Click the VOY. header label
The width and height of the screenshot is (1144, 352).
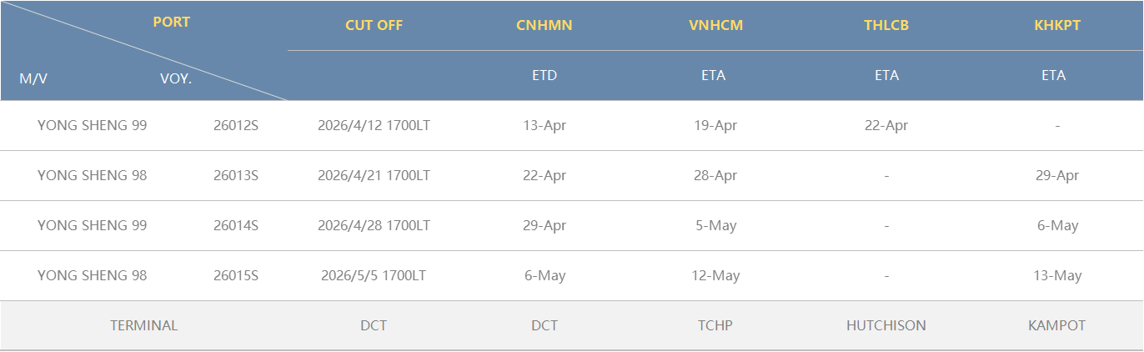176,79
